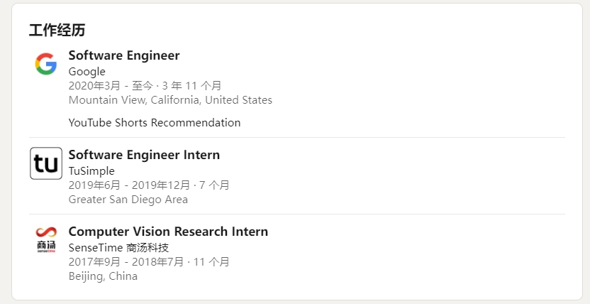Screen dimensions: 590x304
Task: Open the Computer Vision Research Intern title
Action: tap(168, 232)
